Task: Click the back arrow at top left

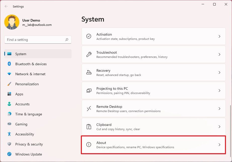Action: 6,6
